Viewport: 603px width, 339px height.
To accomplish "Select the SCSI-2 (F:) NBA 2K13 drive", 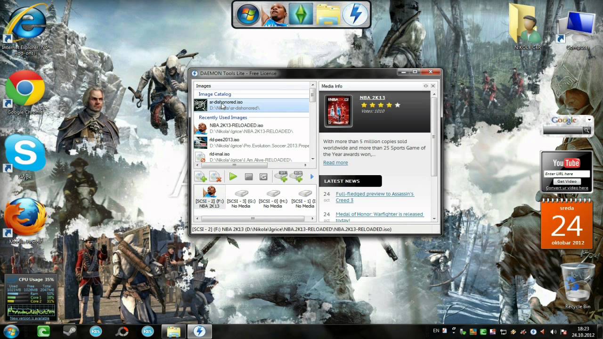I will pyautogui.click(x=209, y=197).
